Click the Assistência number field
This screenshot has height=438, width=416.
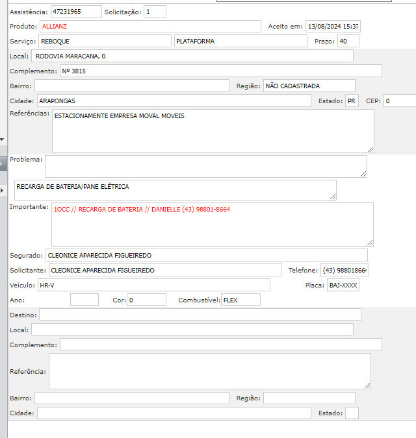coord(76,12)
